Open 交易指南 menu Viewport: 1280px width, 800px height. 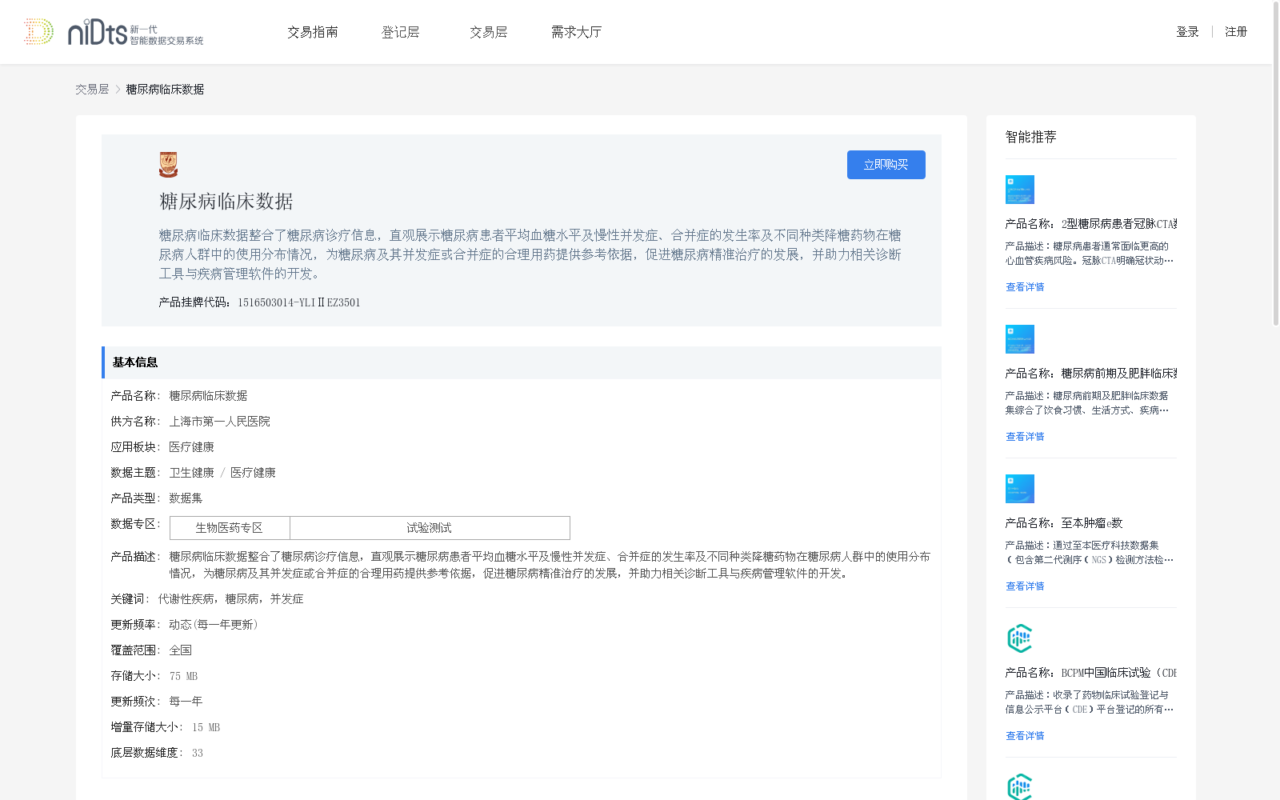pos(313,32)
